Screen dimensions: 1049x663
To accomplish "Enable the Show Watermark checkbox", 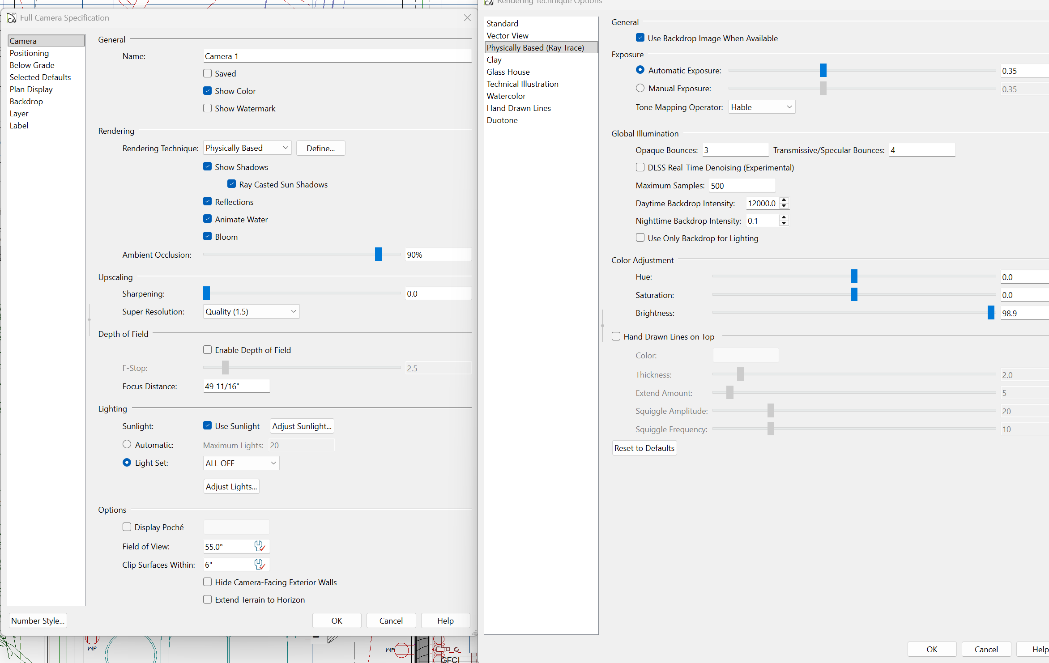I will coord(208,108).
